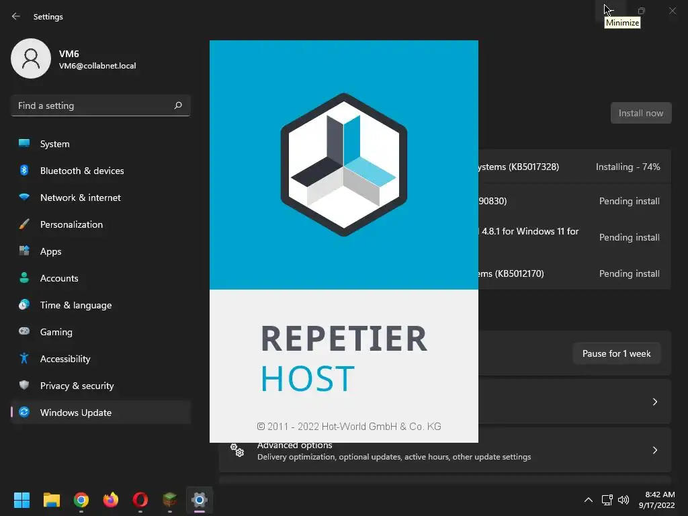Open Gaming settings

click(101, 332)
